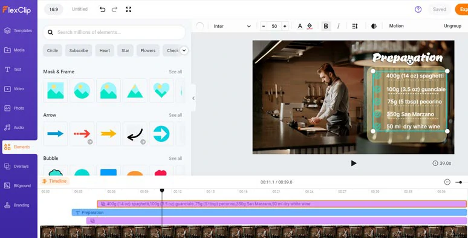Image resolution: width=468 pixels, height=238 pixels.
Task: Select the Star tag chip
Action: click(125, 50)
